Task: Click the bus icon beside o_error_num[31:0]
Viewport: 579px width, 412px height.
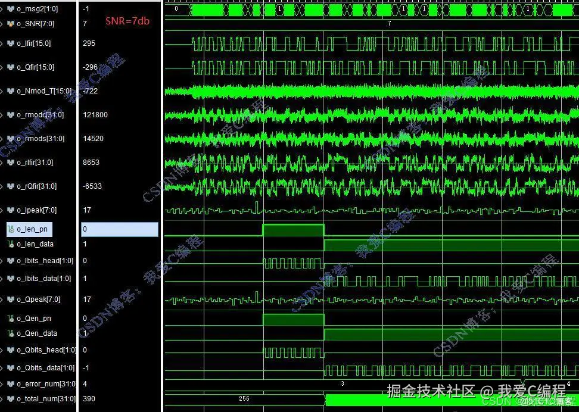Action: [11, 384]
